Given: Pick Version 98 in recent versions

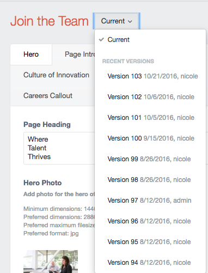Looking at the screenshot, I should pos(150,180).
